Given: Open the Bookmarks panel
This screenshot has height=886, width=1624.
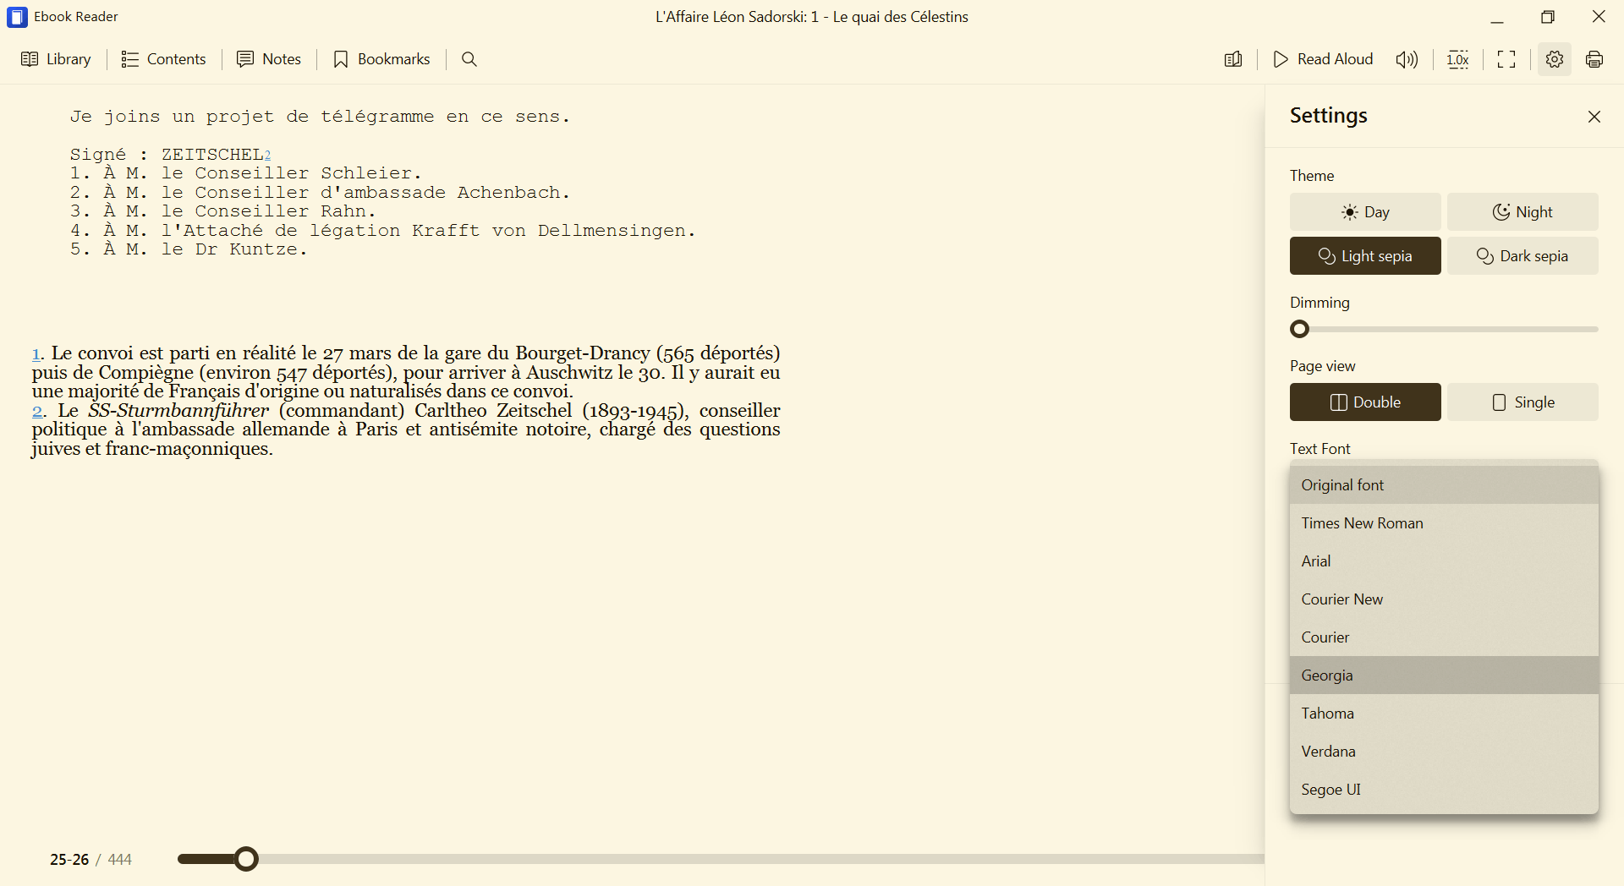Looking at the screenshot, I should (382, 59).
